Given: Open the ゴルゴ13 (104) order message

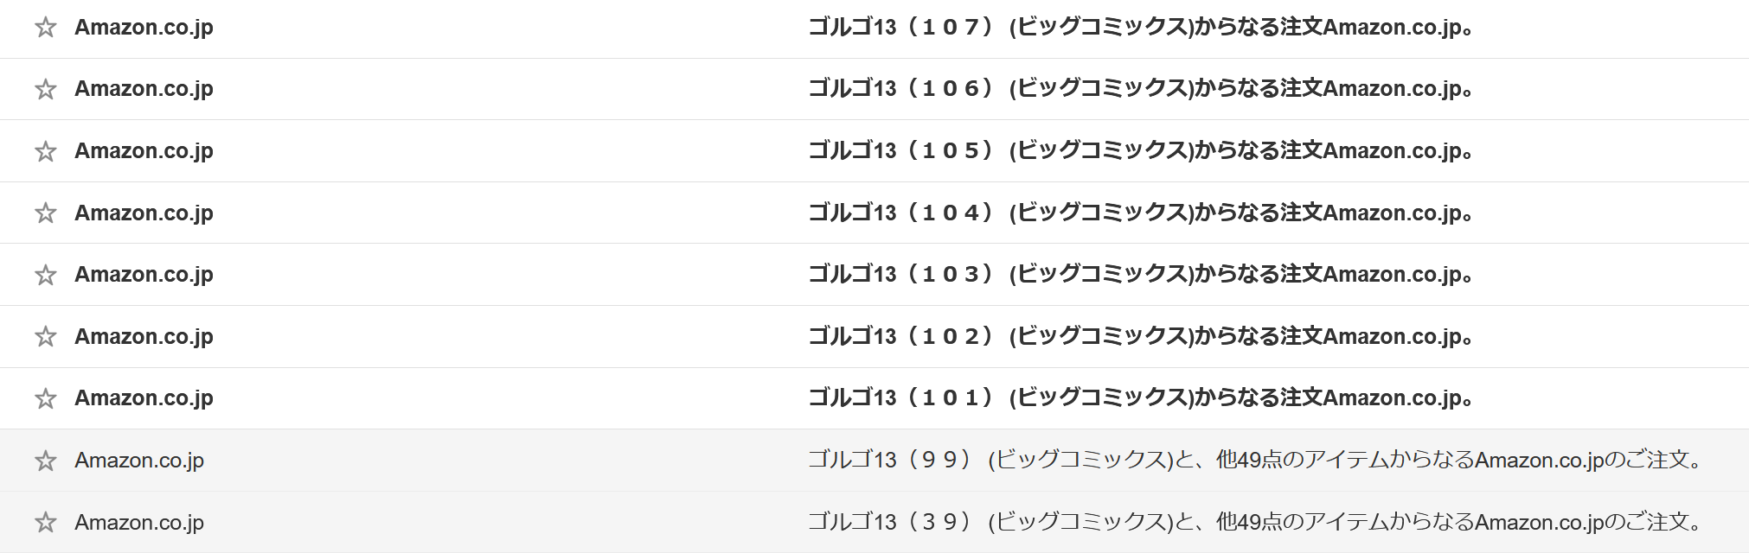Looking at the screenshot, I should tap(1140, 213).
